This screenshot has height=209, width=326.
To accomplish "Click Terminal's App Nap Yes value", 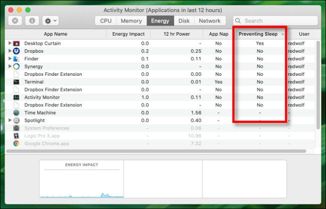I will pyautogui.click(x=219, y=82).
